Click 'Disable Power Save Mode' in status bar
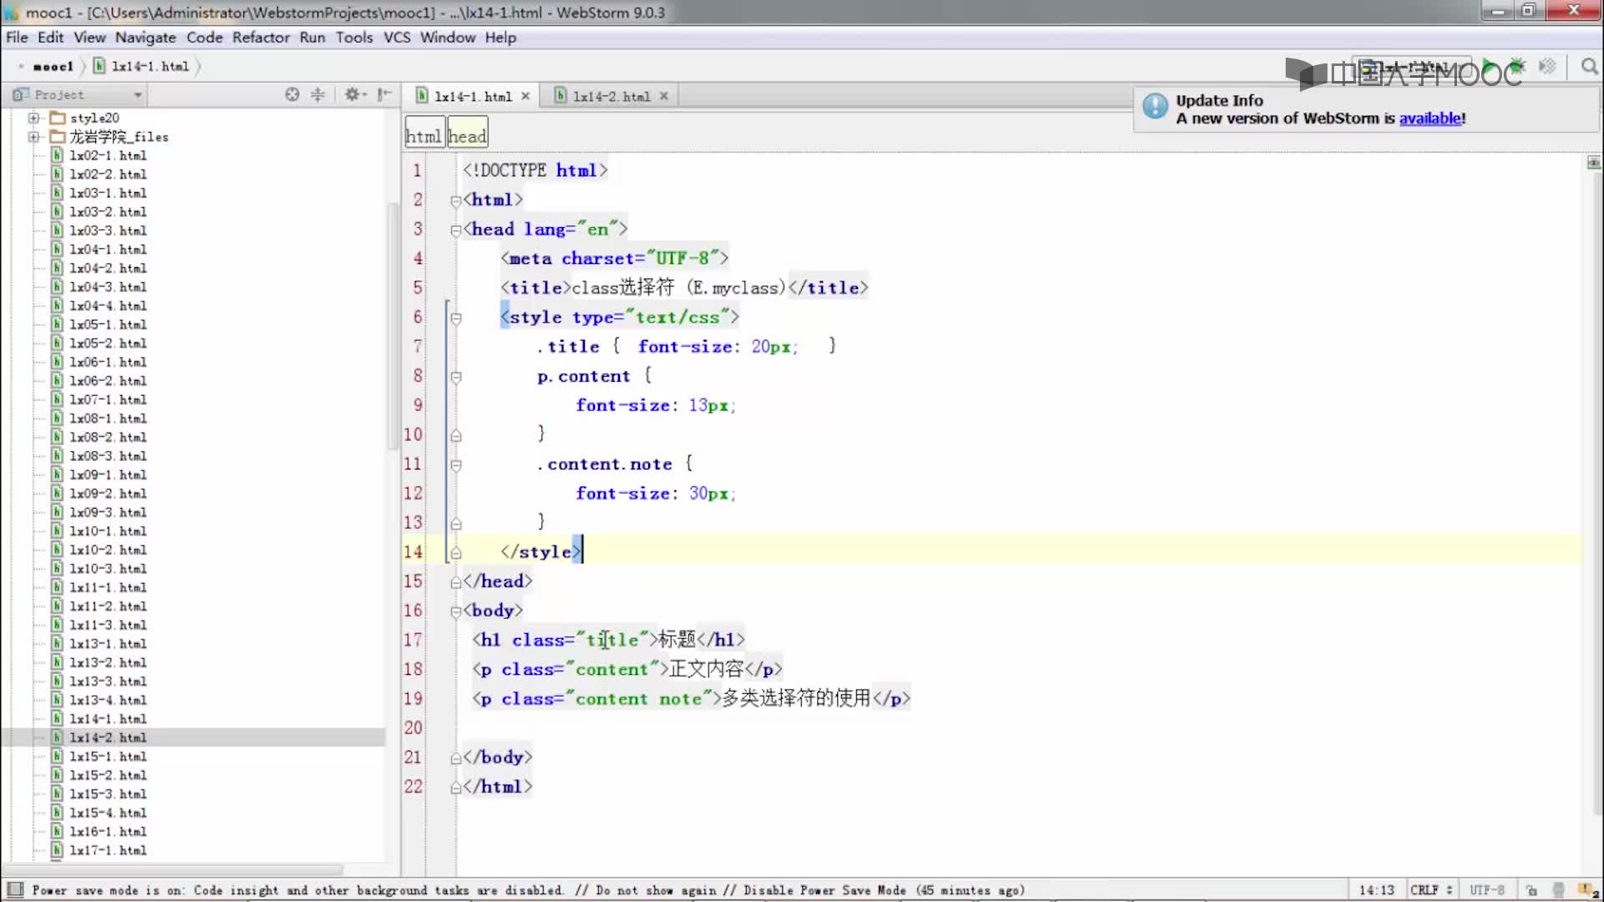This screenshot has height=902, width=1604. [825, 890]
